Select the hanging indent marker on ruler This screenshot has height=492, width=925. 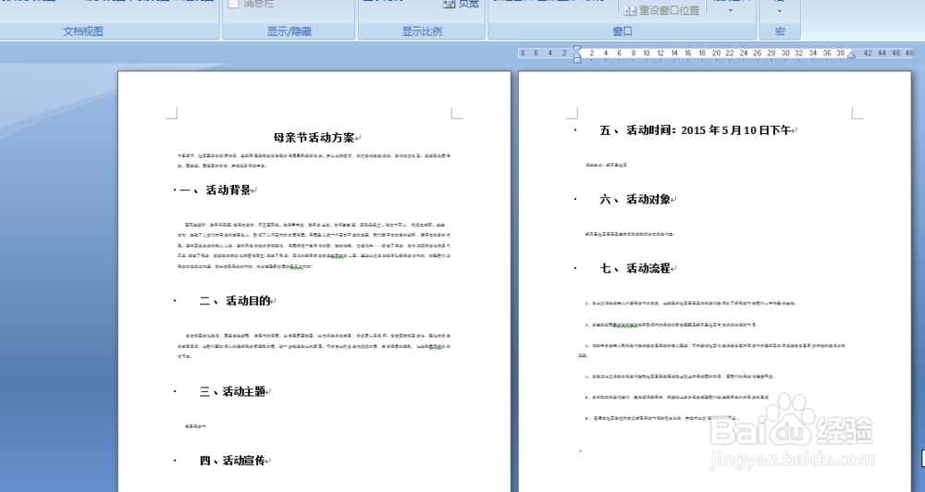coord(577,55)
